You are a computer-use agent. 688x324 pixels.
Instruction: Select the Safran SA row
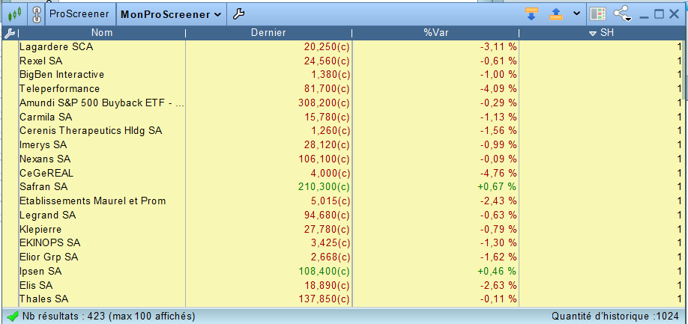(x=343, y=187)
